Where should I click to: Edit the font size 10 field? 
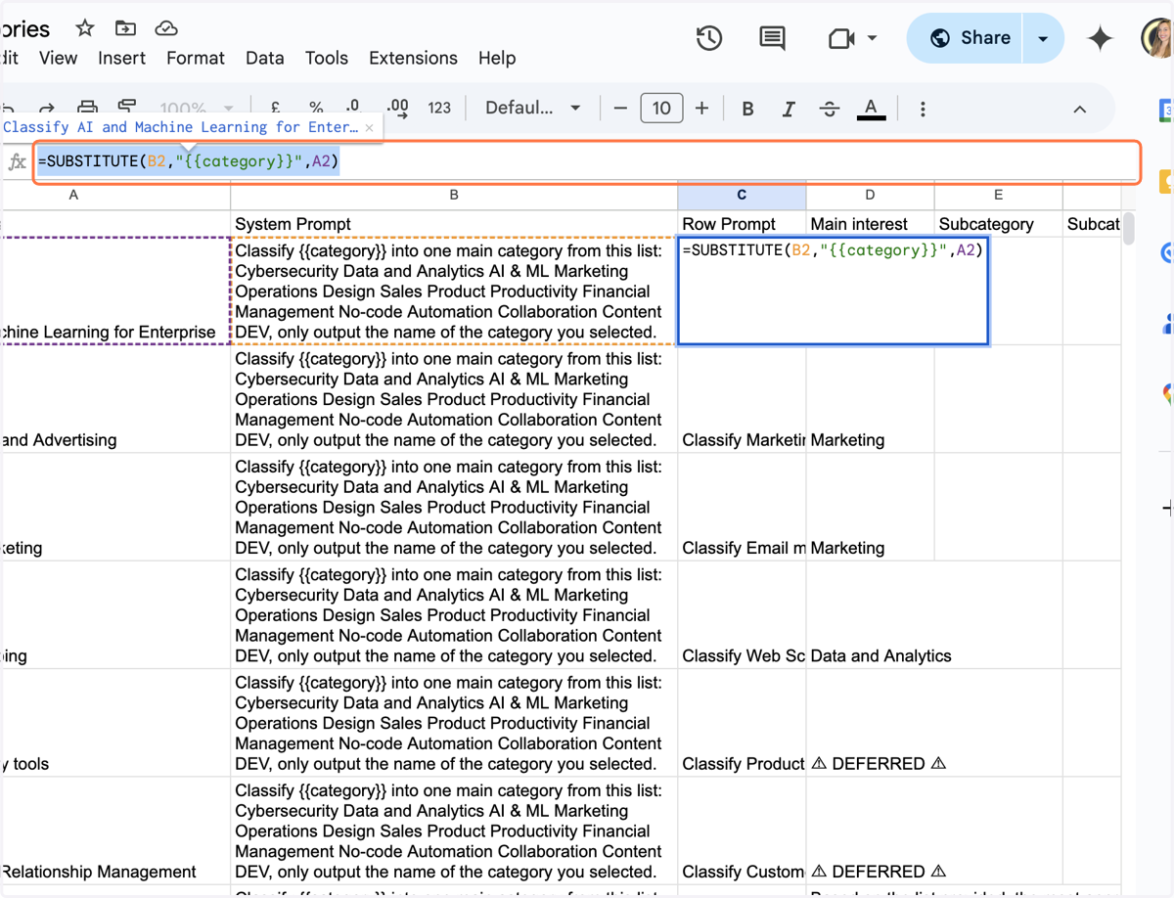tap(661, 108)
